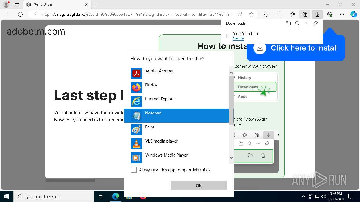Image resolution: width=360 pixels, height=202 pixels.
Task: Open the Edge profile avatar
Action: (x=6, y=4)
